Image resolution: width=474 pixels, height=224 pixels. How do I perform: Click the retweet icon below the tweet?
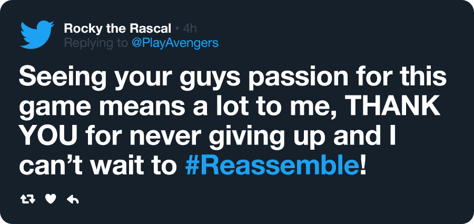[x=28, y=199]
